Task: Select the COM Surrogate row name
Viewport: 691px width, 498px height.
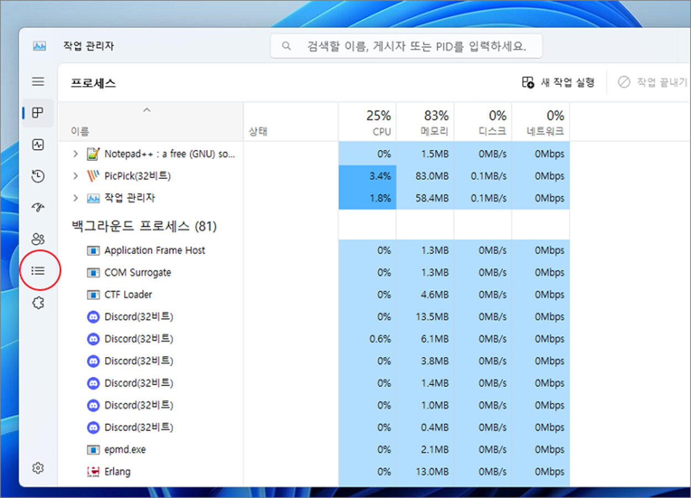Action: tap(138, 273)
